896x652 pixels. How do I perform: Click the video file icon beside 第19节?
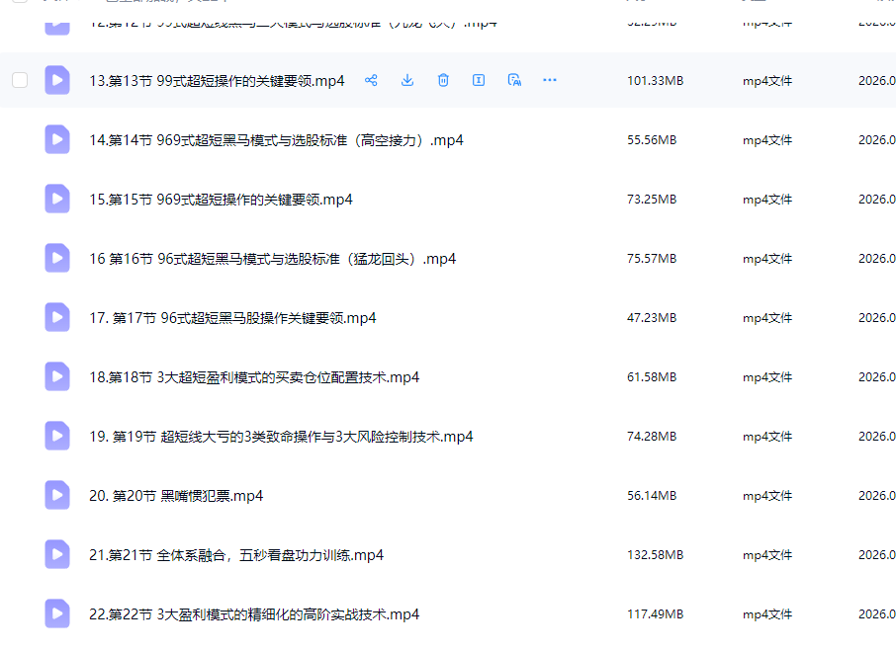56,436
